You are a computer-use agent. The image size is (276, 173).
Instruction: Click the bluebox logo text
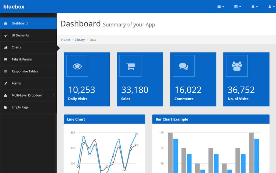[14, 6]
